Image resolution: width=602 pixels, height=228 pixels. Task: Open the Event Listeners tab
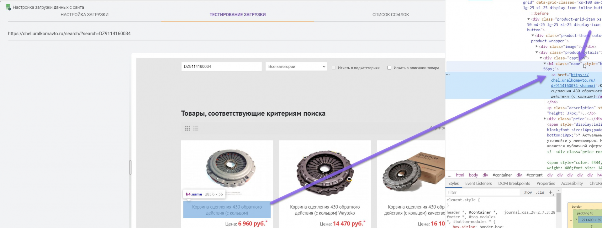[478, 184]
